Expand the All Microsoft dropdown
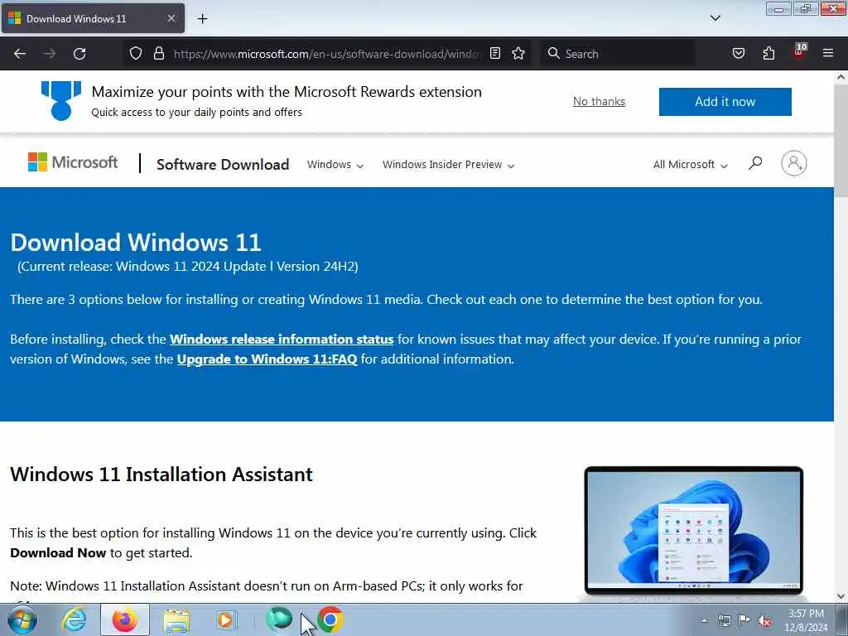Screen dimensions: 848x636 690,165
